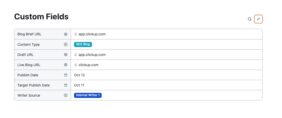Click globe icon in Live Blog URL row
The image size is (282, 118).
pyautogui.click(x=66, y=65)
